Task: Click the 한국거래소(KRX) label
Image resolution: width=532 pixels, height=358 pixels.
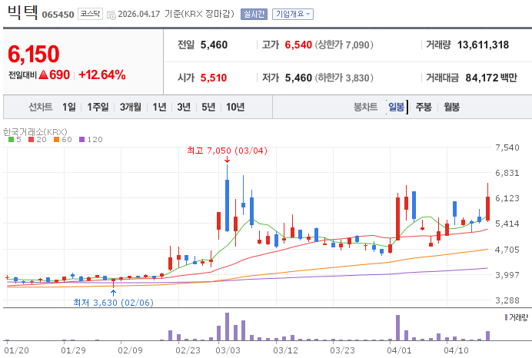Action: tap(35, 131)
